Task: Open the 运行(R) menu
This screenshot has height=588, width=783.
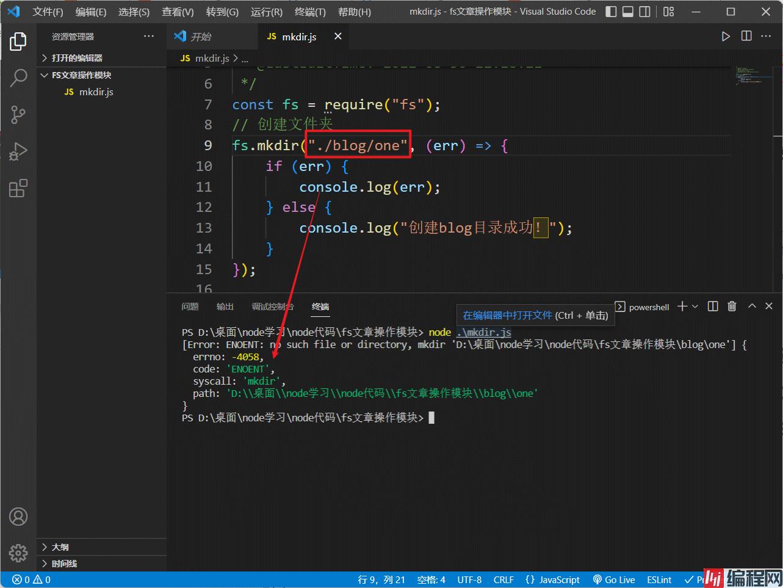Action: coord(267,12)
